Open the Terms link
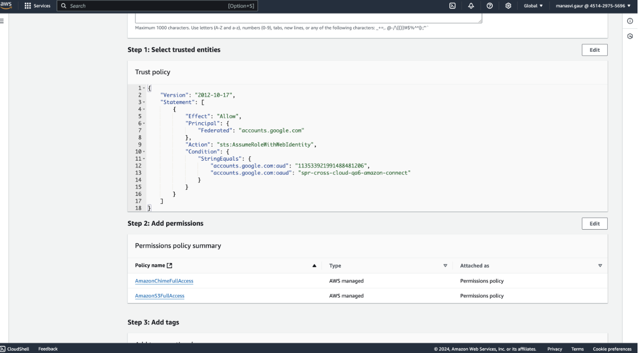 [577, 349]
